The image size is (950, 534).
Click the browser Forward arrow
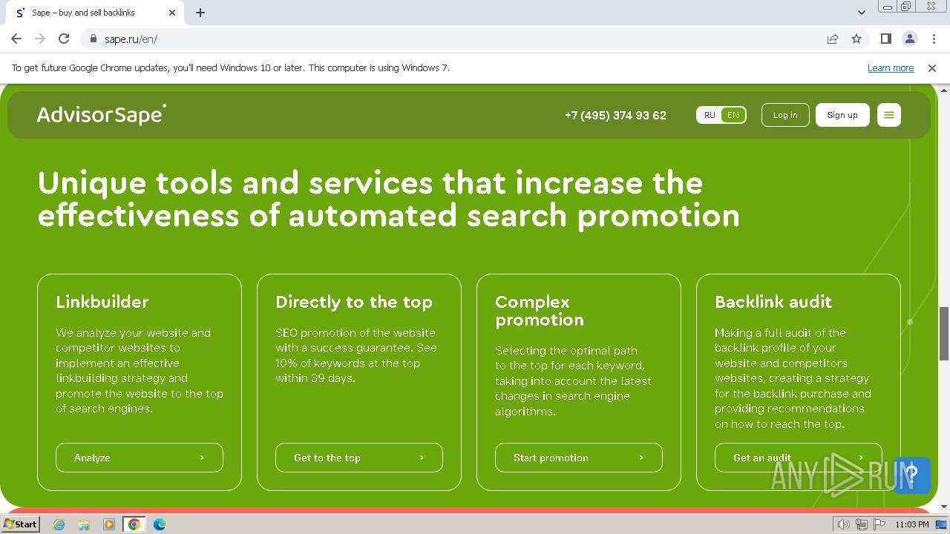pyautogui.click(x=40, y=39)
